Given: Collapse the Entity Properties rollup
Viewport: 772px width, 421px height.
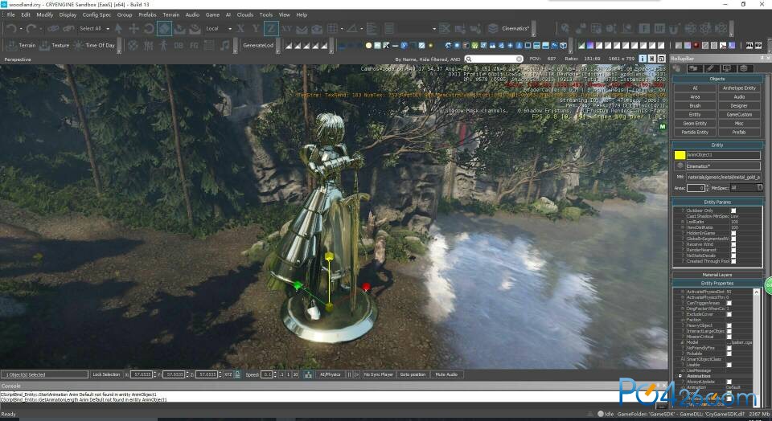Looking at the screenshot, I should [717, 284].
